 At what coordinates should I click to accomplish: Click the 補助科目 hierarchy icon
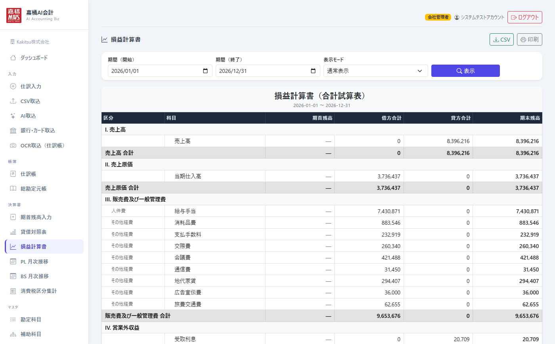[x=13, y=334]
